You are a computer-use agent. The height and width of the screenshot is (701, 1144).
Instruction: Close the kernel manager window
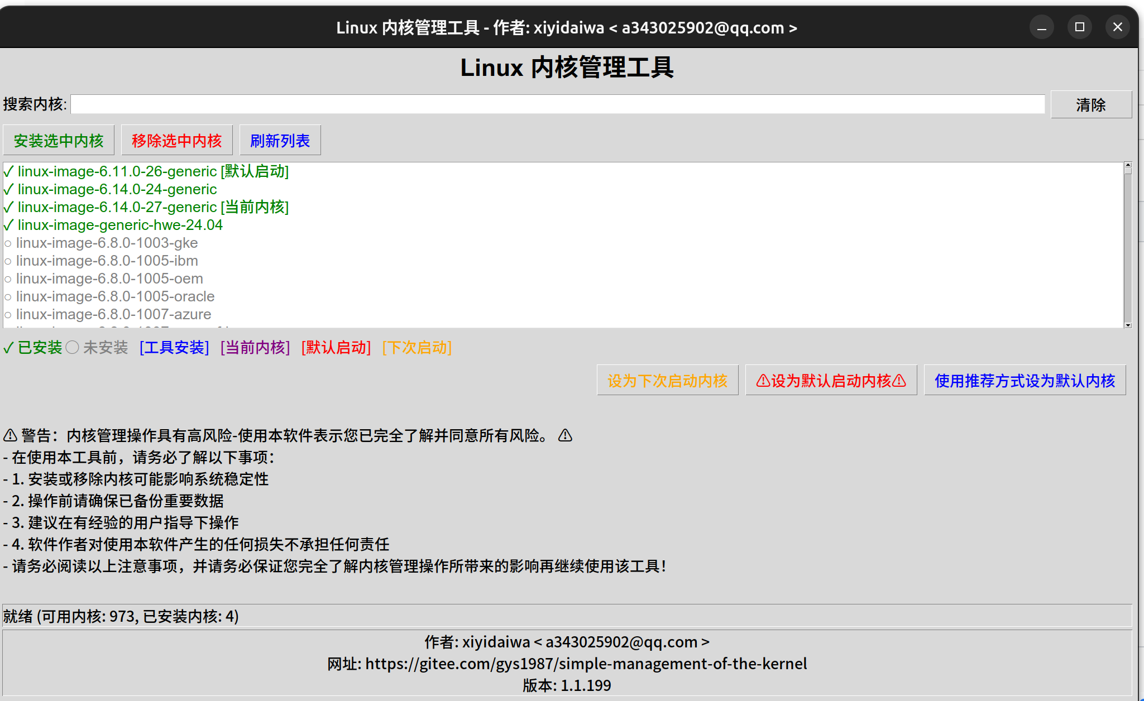coord(1118,27)
